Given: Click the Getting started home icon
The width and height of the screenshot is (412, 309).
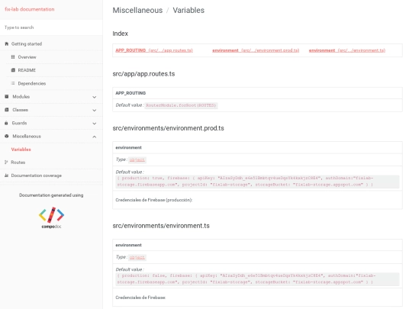Looking at the screenshot, I should (7, 43).
